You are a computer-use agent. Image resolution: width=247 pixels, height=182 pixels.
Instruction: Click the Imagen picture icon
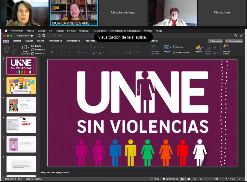click(x=166, y=47)
